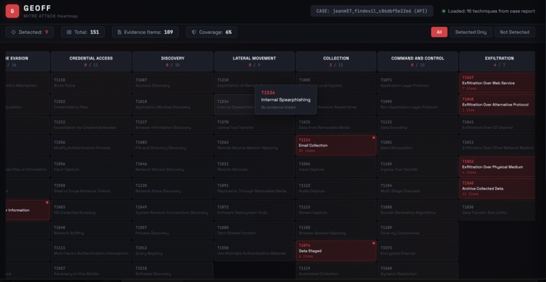546x282 pixels.
Task: Select T1091 Replication Through Removable Media
Action: pyautogui.click(x=255, y=188)
